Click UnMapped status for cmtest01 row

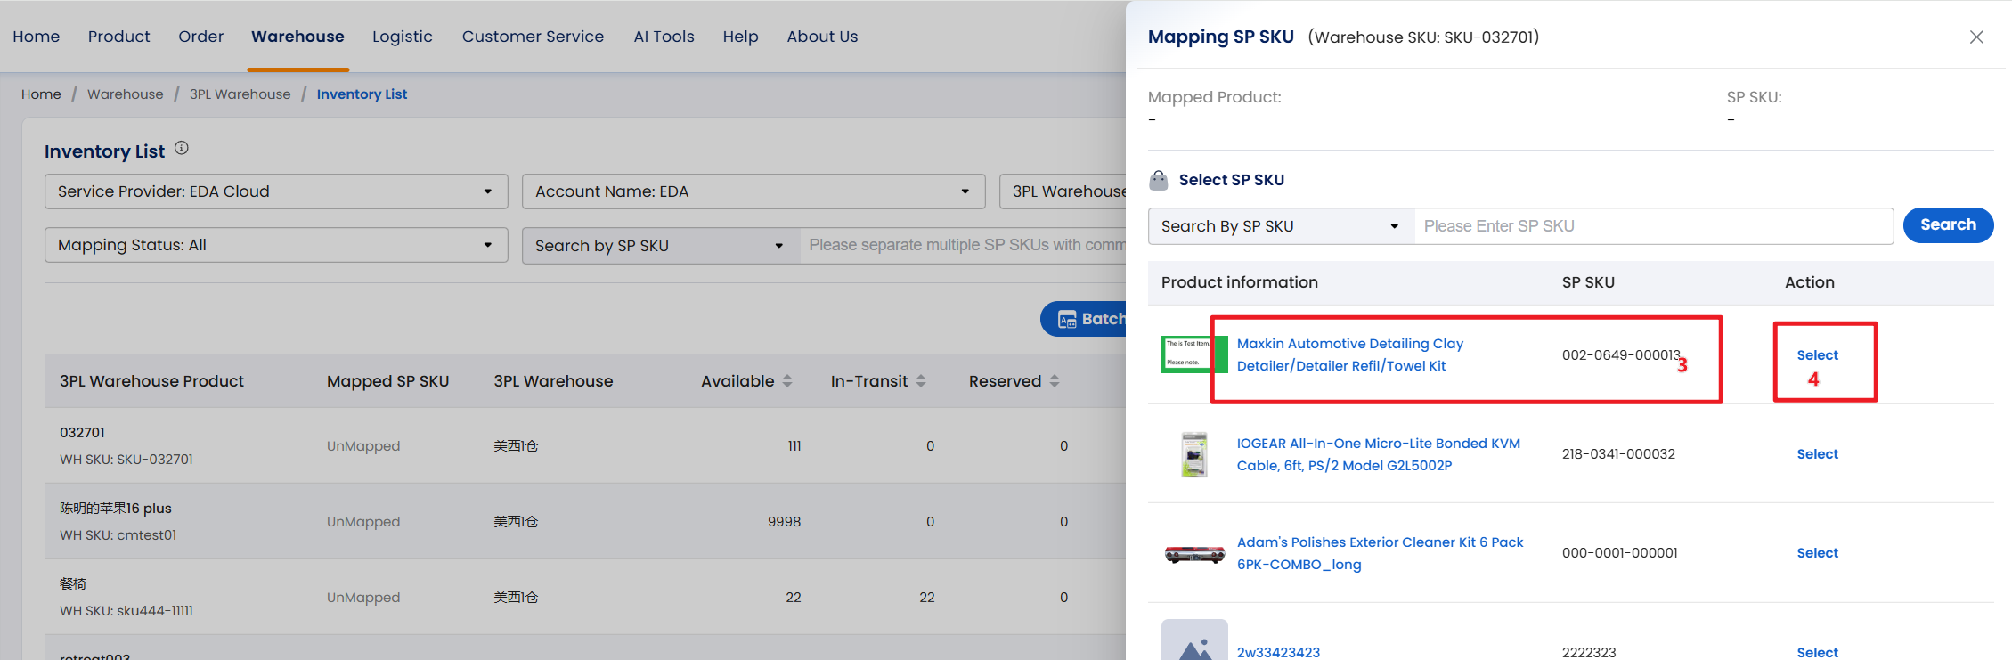tap(363, 522)
